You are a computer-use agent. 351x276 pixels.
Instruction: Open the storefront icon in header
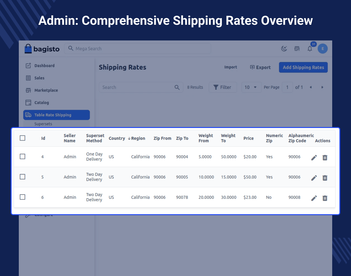297,49
